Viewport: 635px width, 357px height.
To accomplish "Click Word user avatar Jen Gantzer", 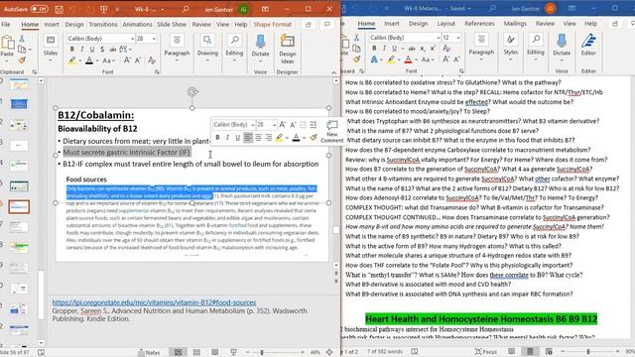I will pyautogui.click(x=551, y=8).
